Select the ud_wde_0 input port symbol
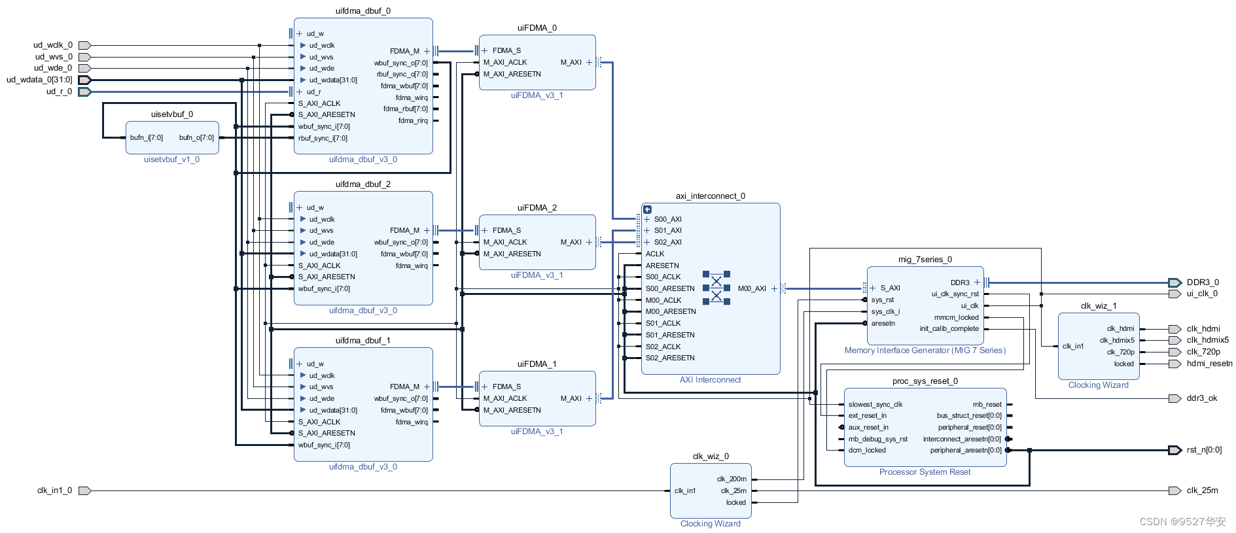 click(84, 68)
